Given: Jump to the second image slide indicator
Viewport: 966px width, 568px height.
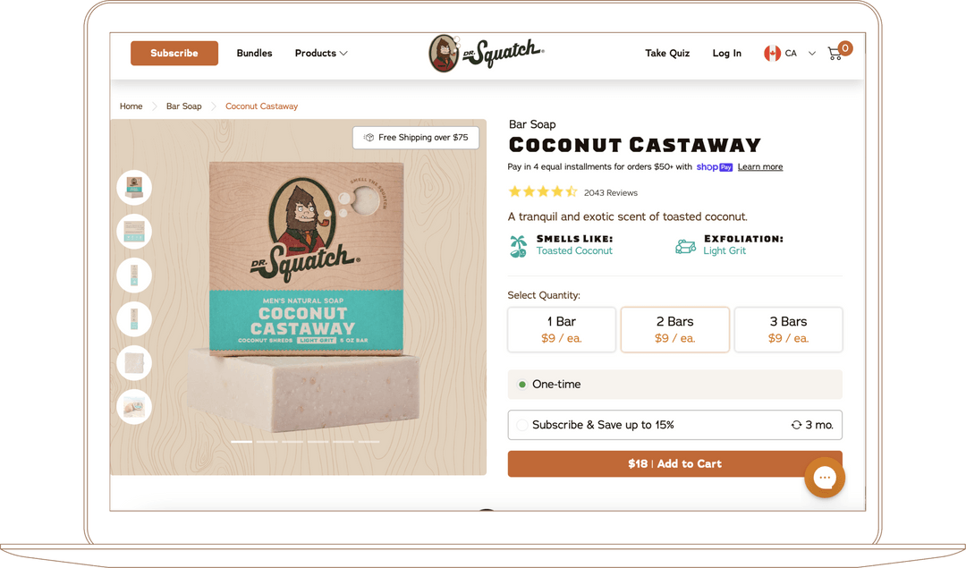Looking at the screenshot, I should point(267,442).
